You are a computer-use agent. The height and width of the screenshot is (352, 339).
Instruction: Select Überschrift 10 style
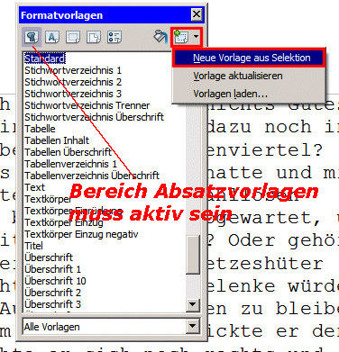(x=55, y=281)
